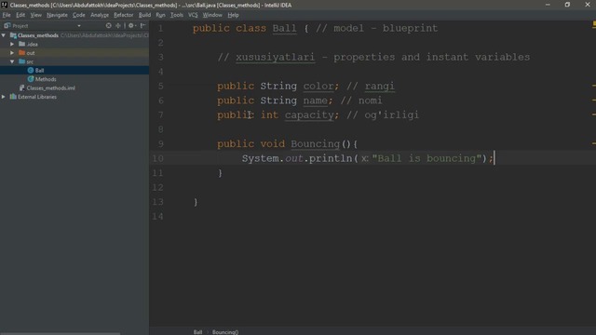The image size is (596, 335).
Task: Open the Tools menu
Action: [x=176, y=15]
